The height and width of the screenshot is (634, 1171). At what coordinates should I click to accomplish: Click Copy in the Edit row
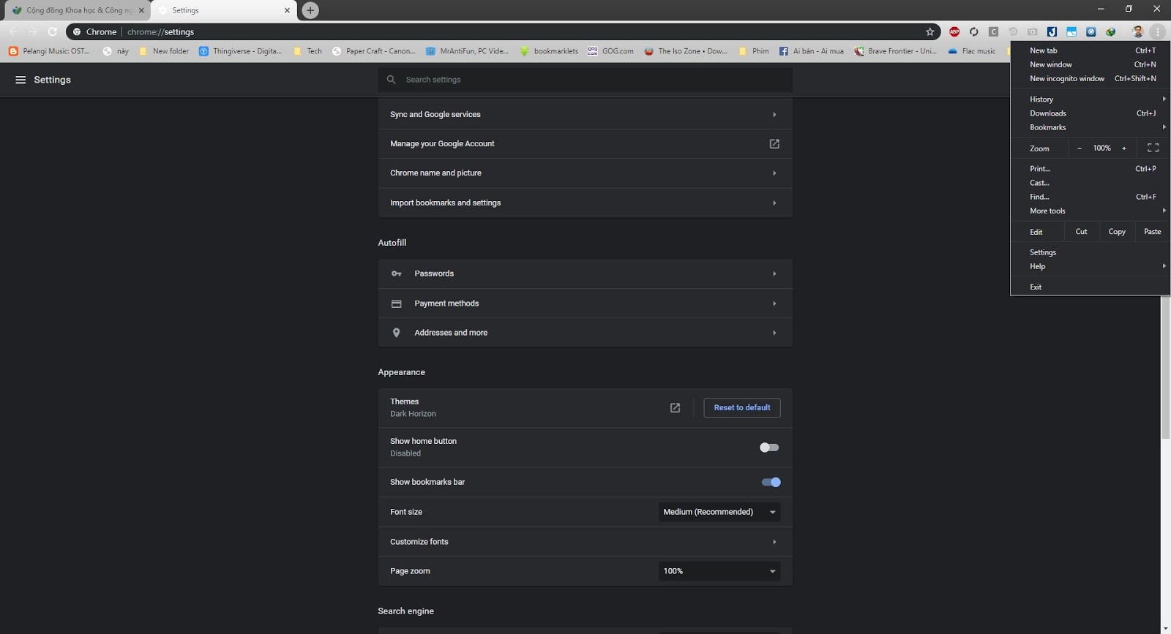[x=1117, y=231]
